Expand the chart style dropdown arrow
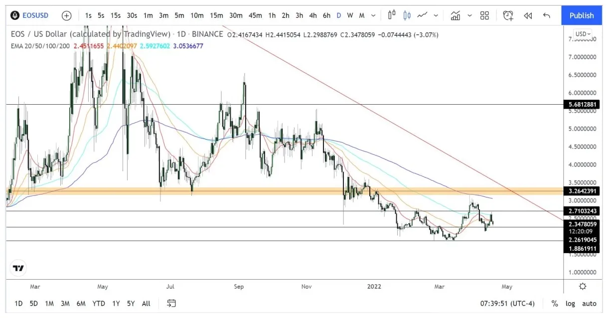Image resolution: width=608 pixels, height=318 pixels. (435, 15)
